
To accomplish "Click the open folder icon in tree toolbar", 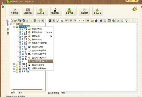I will pyautogui.click(x=16, y=20).
